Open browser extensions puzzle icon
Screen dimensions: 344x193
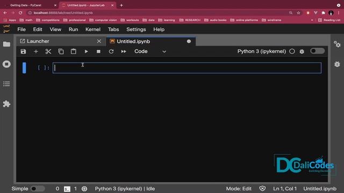[x=323, y=13]
